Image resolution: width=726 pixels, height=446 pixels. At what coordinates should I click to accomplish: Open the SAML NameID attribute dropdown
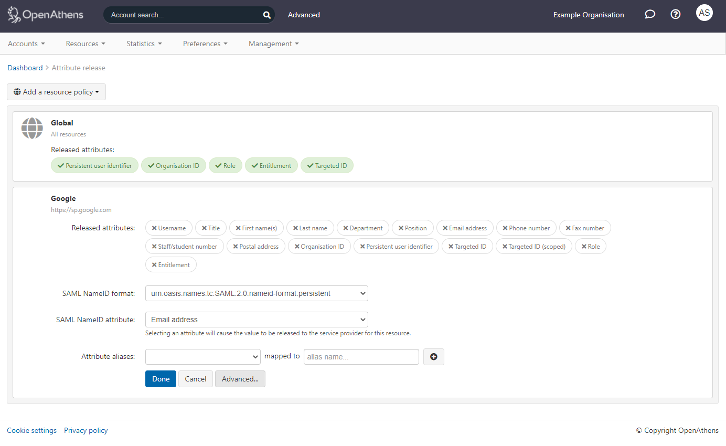[257, 319]
